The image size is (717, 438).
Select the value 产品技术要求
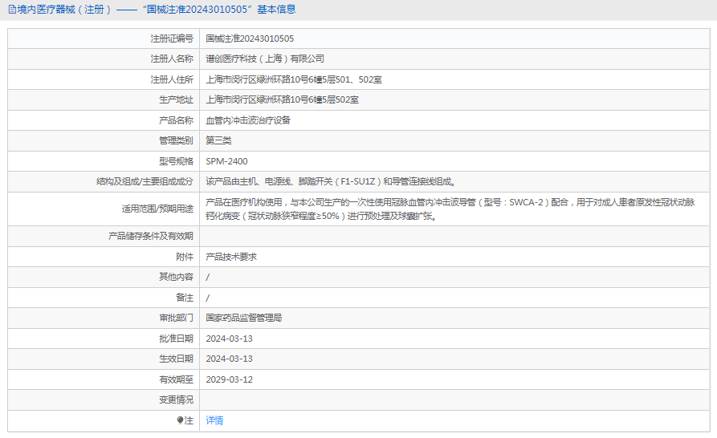pos(231,257)
